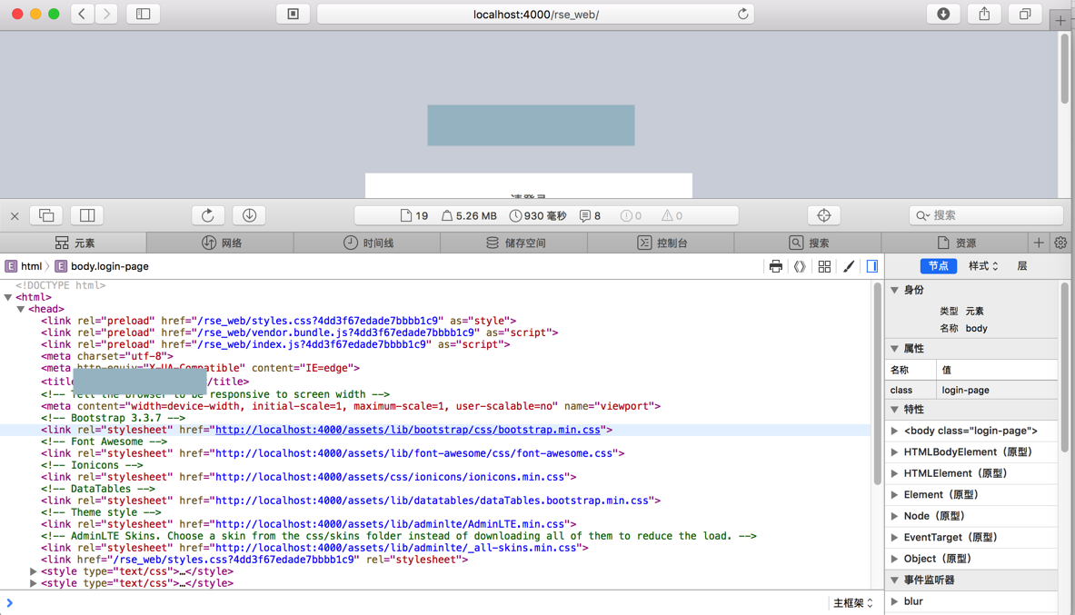
Task: Activate element selection crosshair icon
Action: [824, 215]
